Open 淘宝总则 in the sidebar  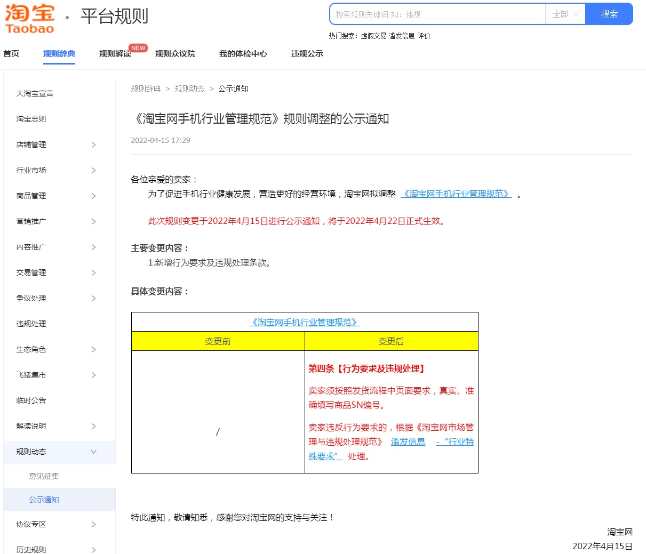(x=31, y=119)
